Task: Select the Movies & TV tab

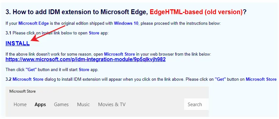Action: tap(112, 105)
